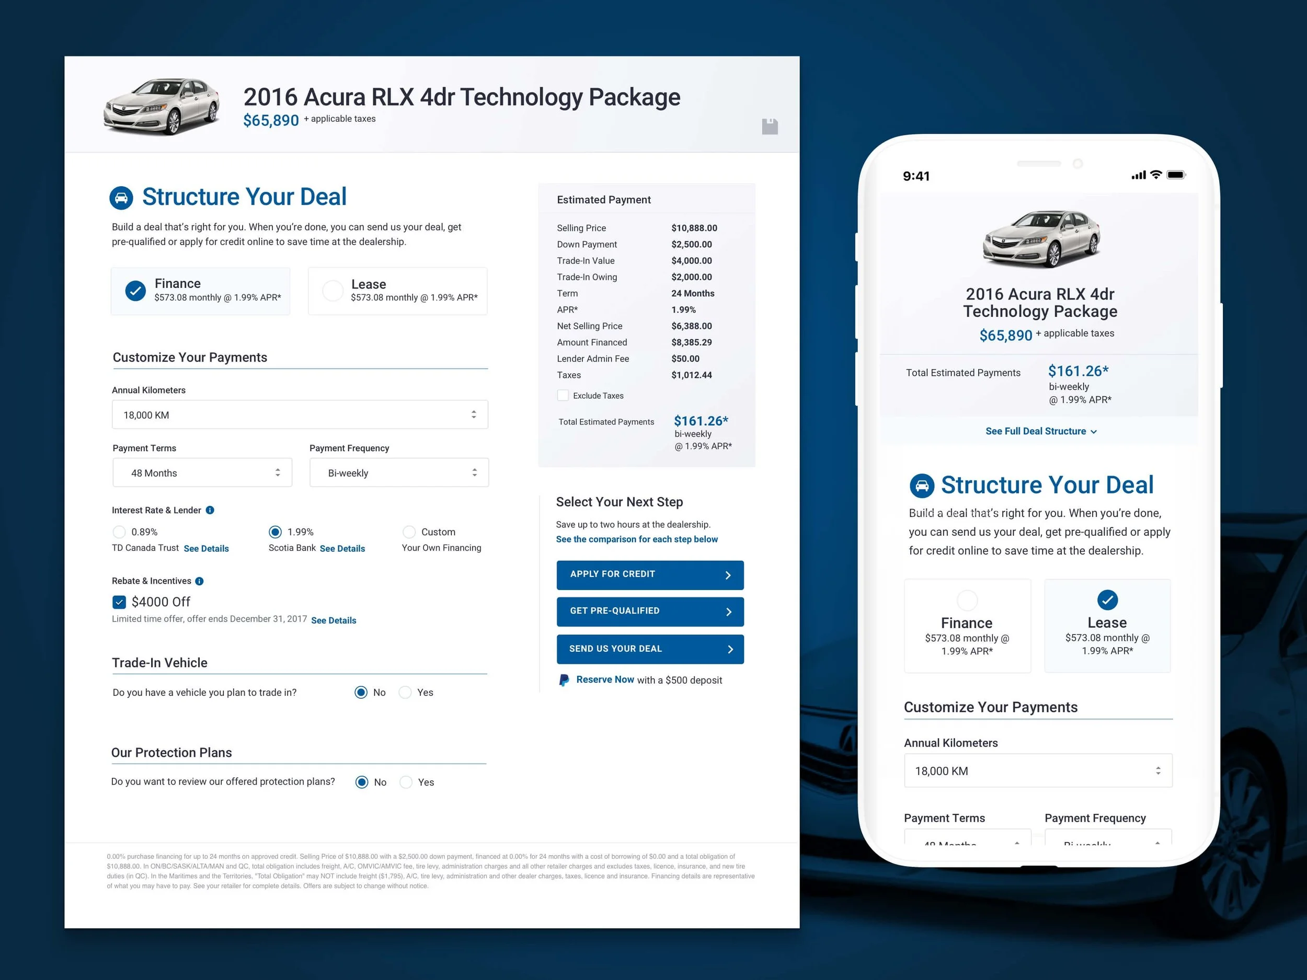Click the desktop title '2016 Acura RLX 4dr Technology Package'

(462, 97)
